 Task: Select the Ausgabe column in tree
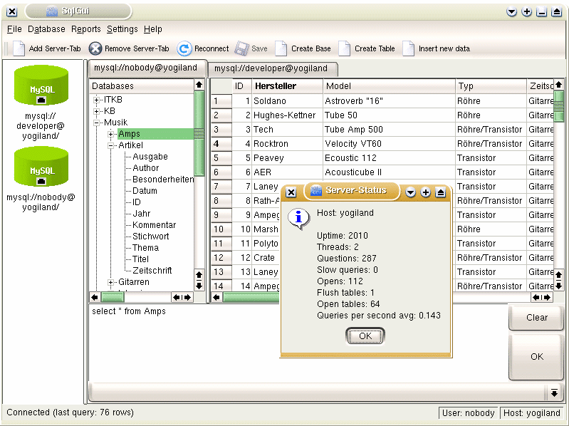(150, 157)
